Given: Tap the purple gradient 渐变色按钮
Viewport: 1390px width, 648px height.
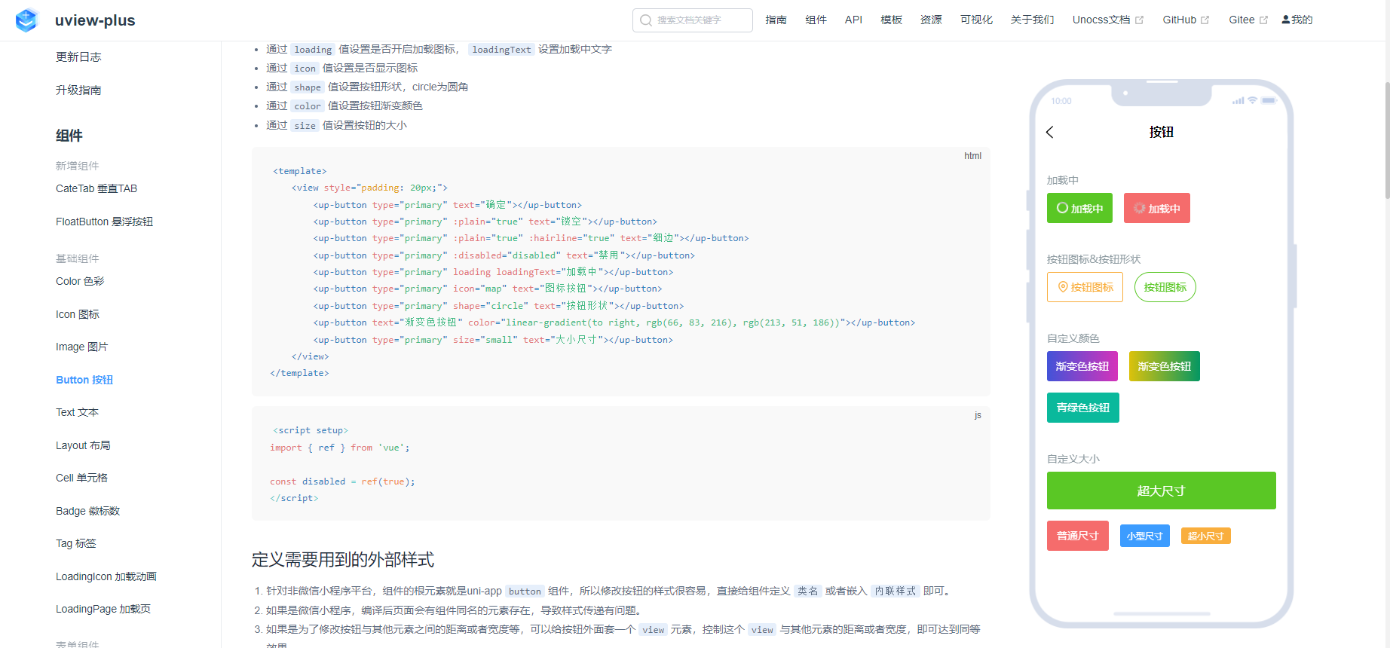Looking at the screenshot, I should pos(1082,366).
